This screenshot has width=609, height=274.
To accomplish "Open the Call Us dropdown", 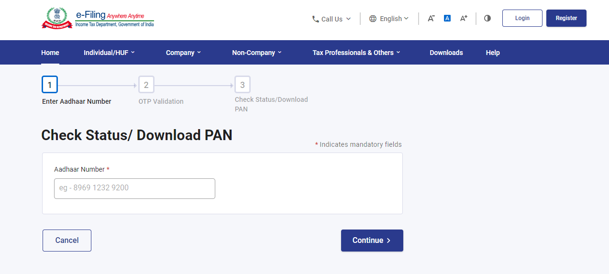I will tap(332, 19).
